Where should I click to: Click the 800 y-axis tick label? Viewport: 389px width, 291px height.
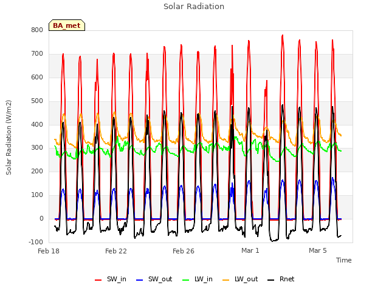(37, 30)
